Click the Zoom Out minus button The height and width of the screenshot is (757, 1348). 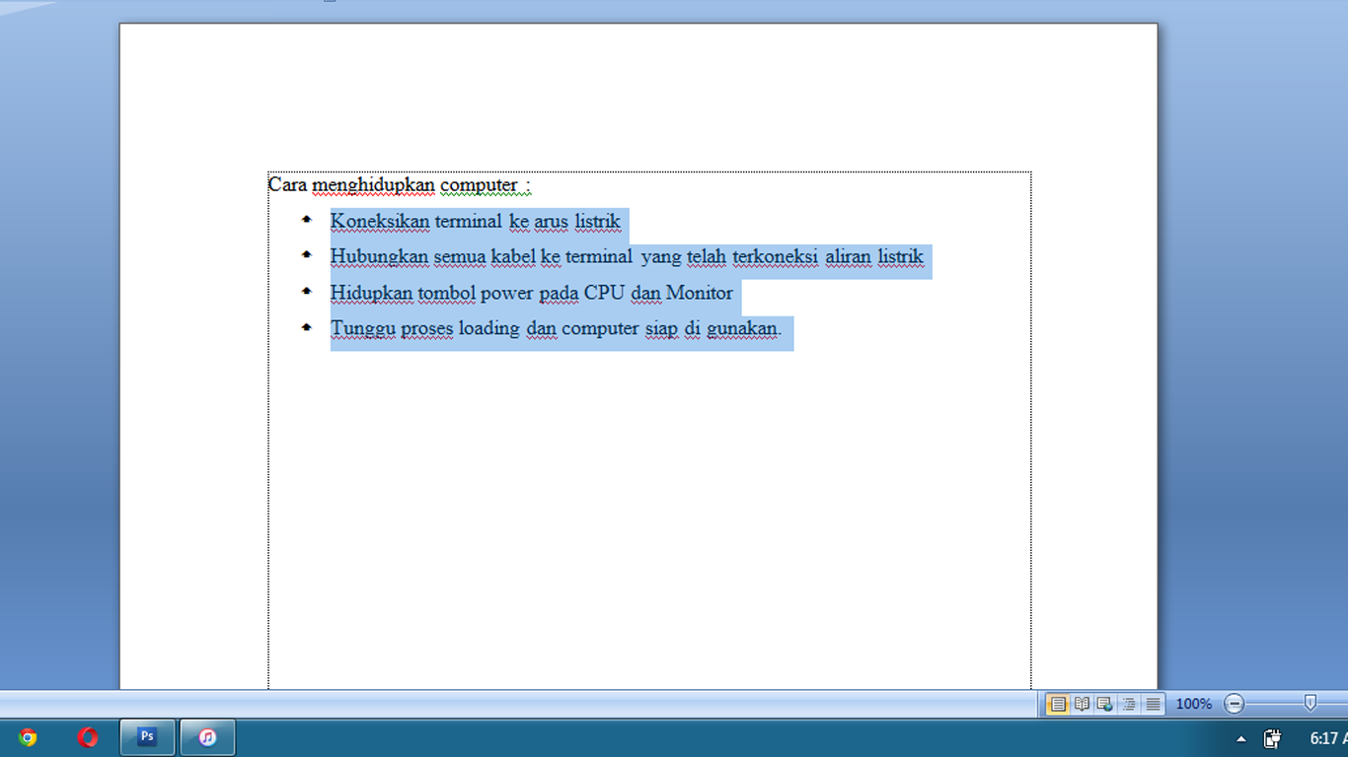(1233, 703)
